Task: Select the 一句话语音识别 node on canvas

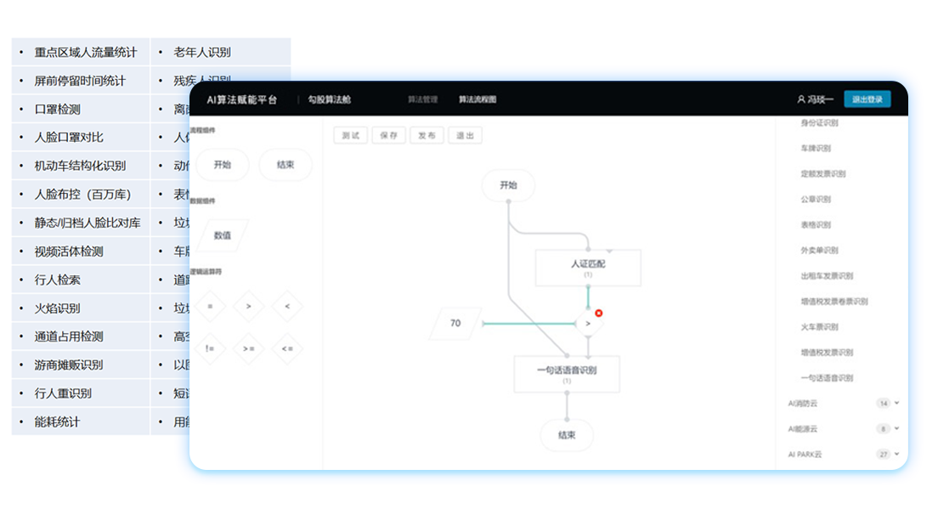Action: click(x=567, y=375)
